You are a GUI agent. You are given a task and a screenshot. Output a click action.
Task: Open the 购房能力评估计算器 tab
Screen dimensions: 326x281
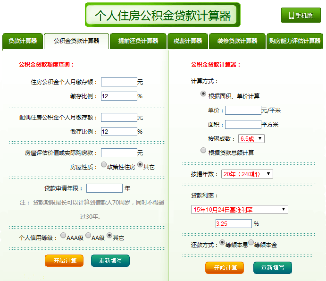tap(294, 41)
